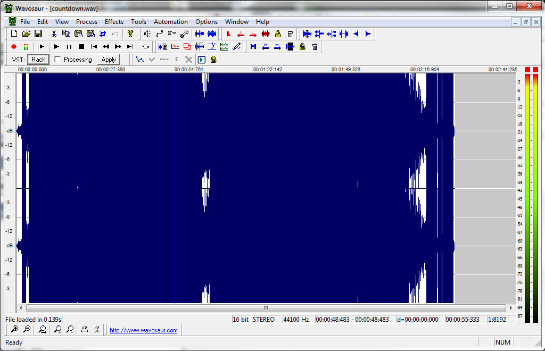Screen dimensions: 545x351
Task: Toggle loop playback with the loop arrows icon
Action: coord(146,46)
